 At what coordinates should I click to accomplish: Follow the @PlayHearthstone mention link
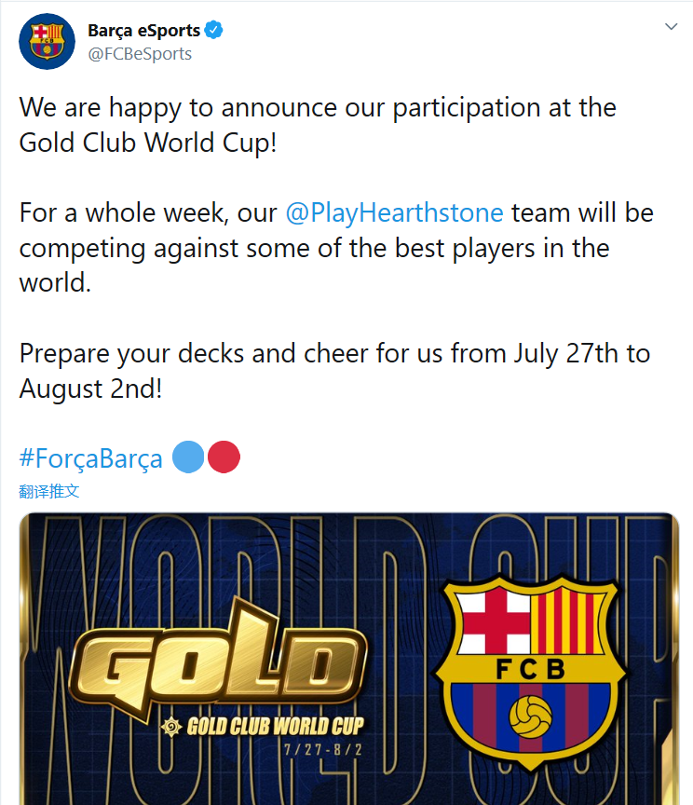click(x=394, y=213)
